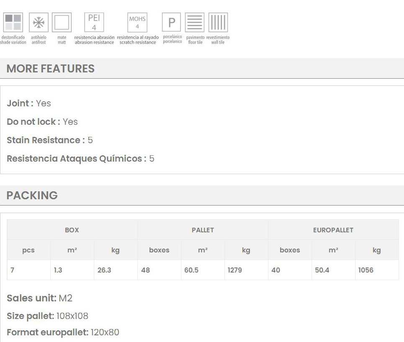Click the PACKING section header
This screenshot has height=342, width=404.
[32, 195]
